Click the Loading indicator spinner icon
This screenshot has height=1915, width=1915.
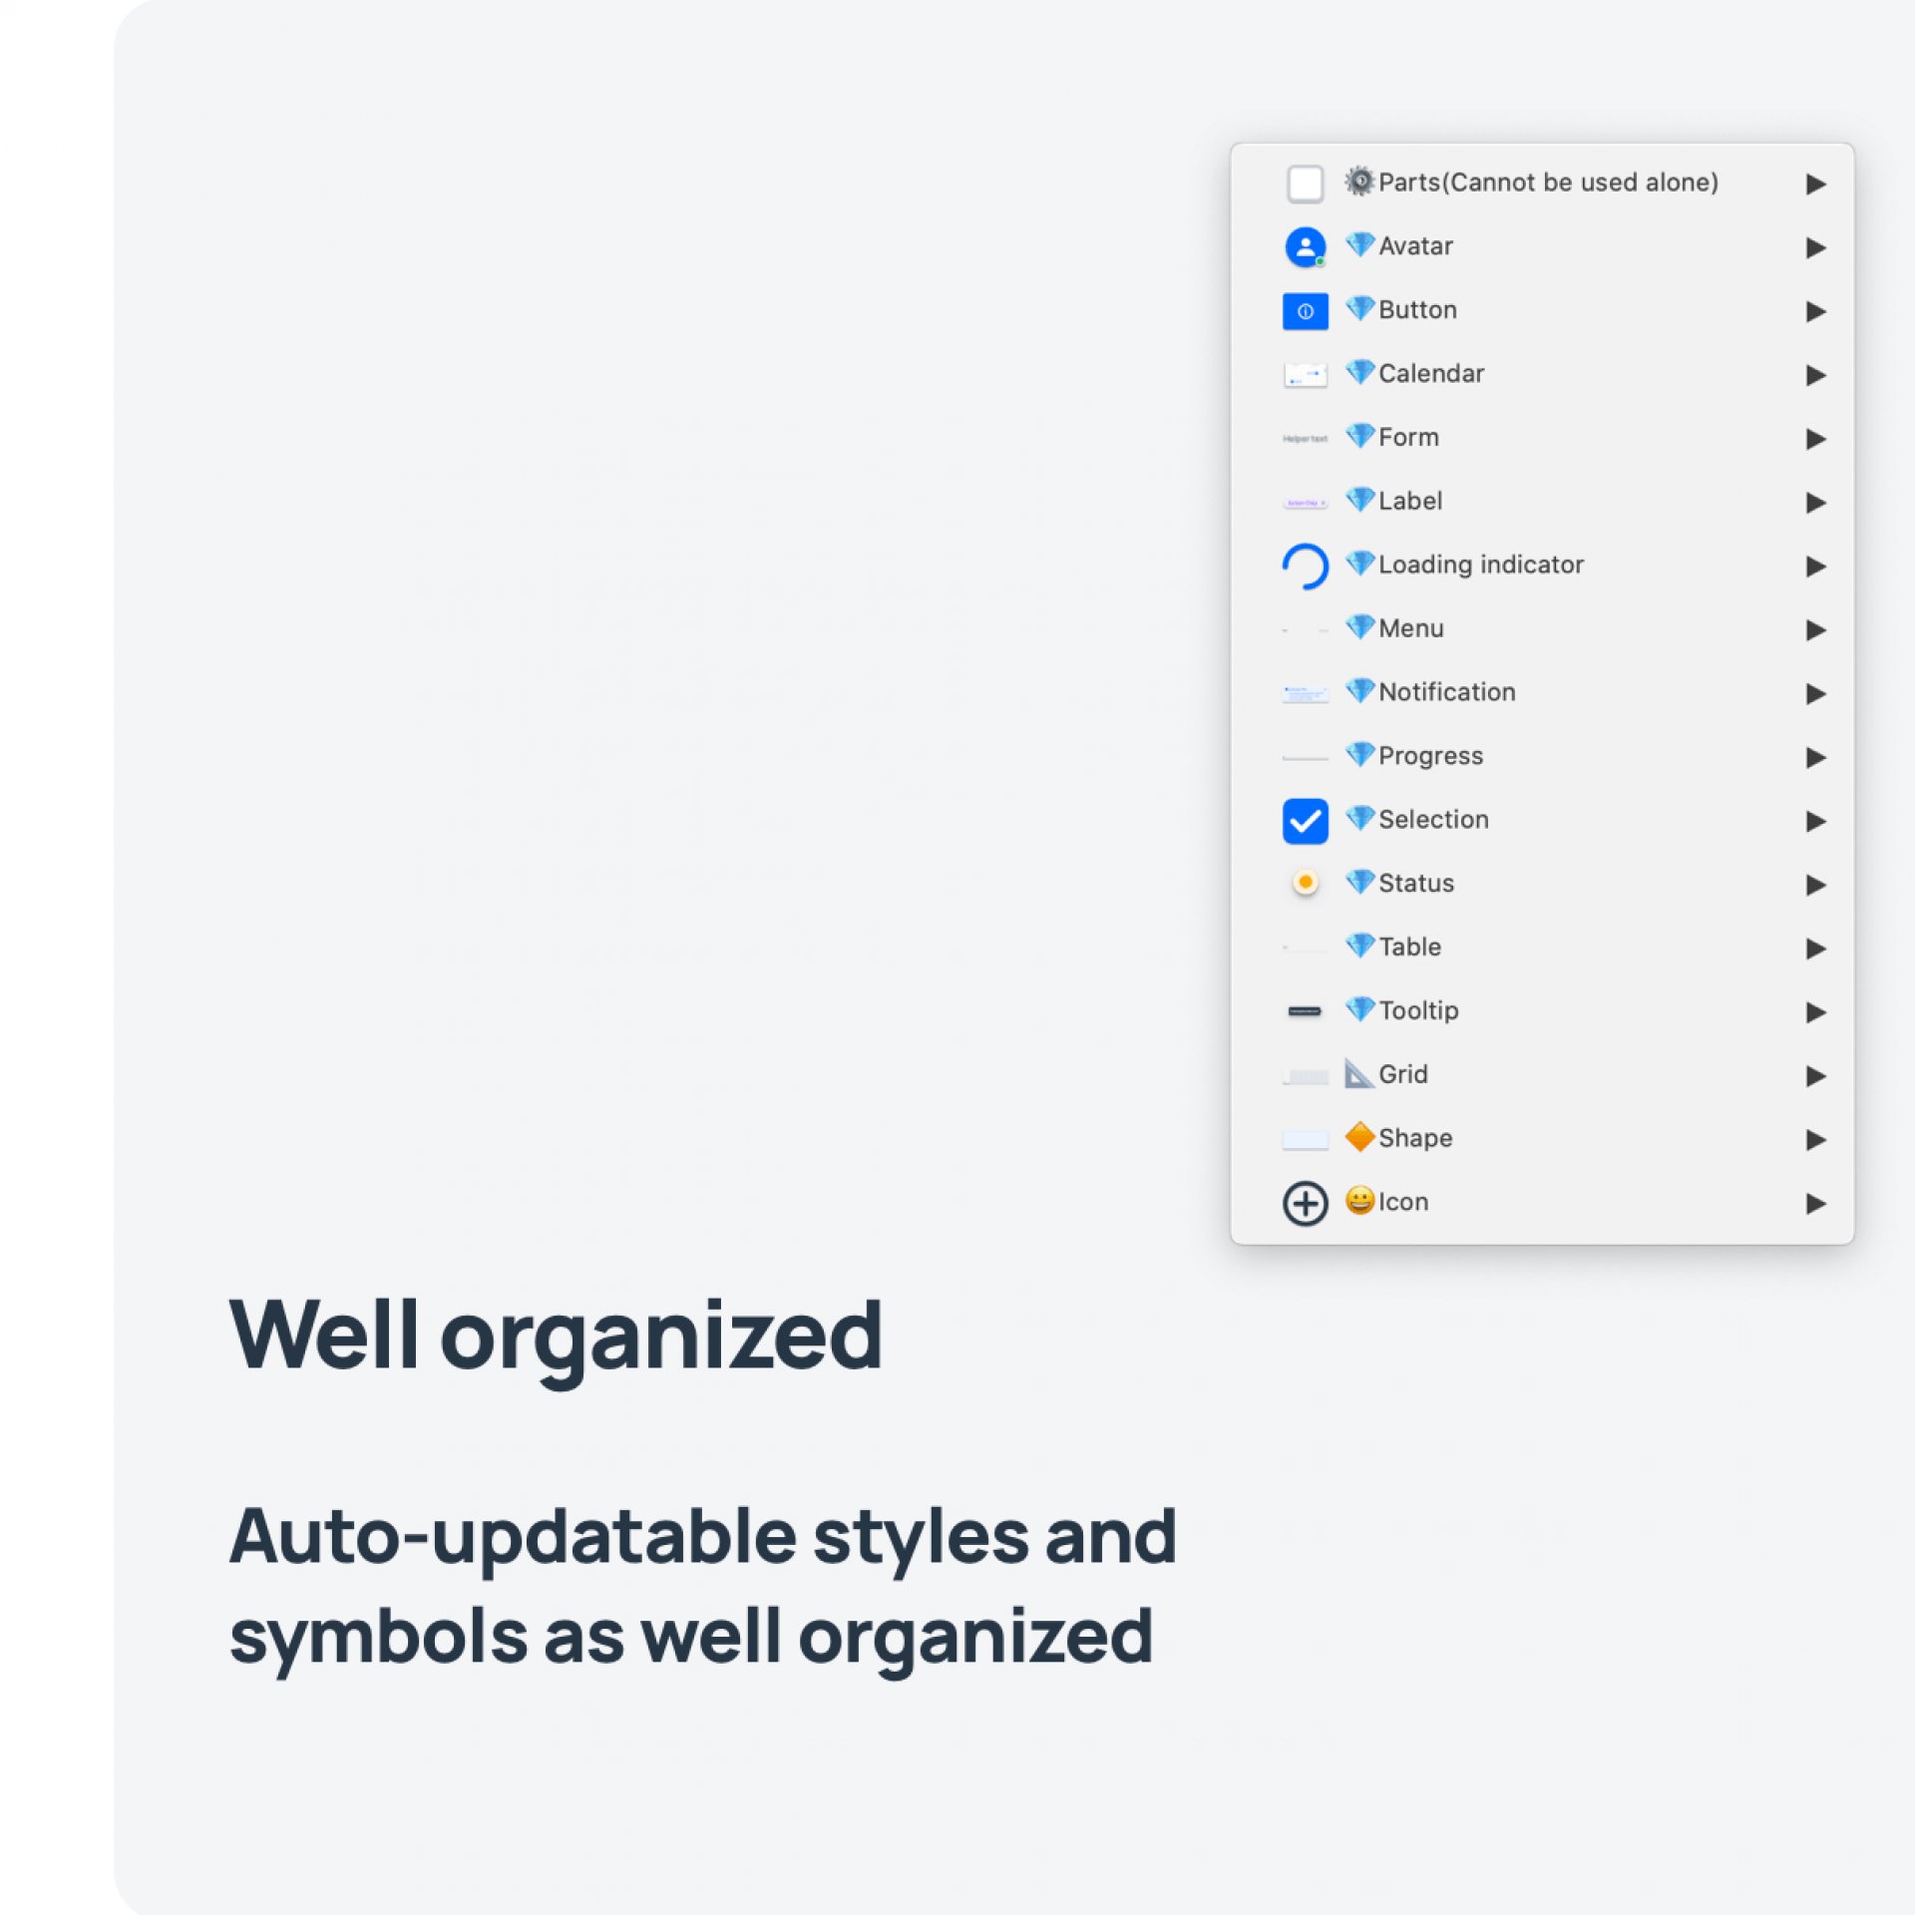[1305, 566]
